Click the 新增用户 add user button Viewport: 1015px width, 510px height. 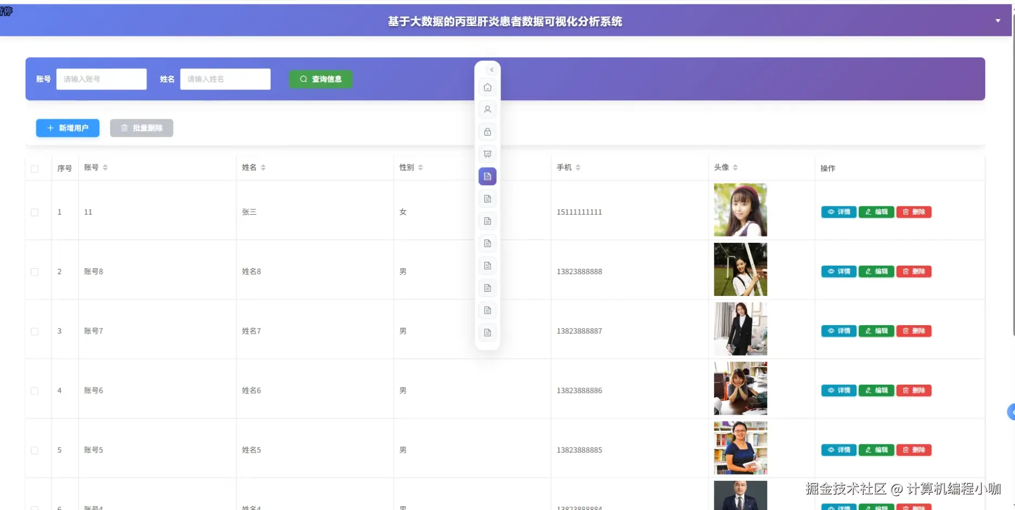tap(68, 128)
